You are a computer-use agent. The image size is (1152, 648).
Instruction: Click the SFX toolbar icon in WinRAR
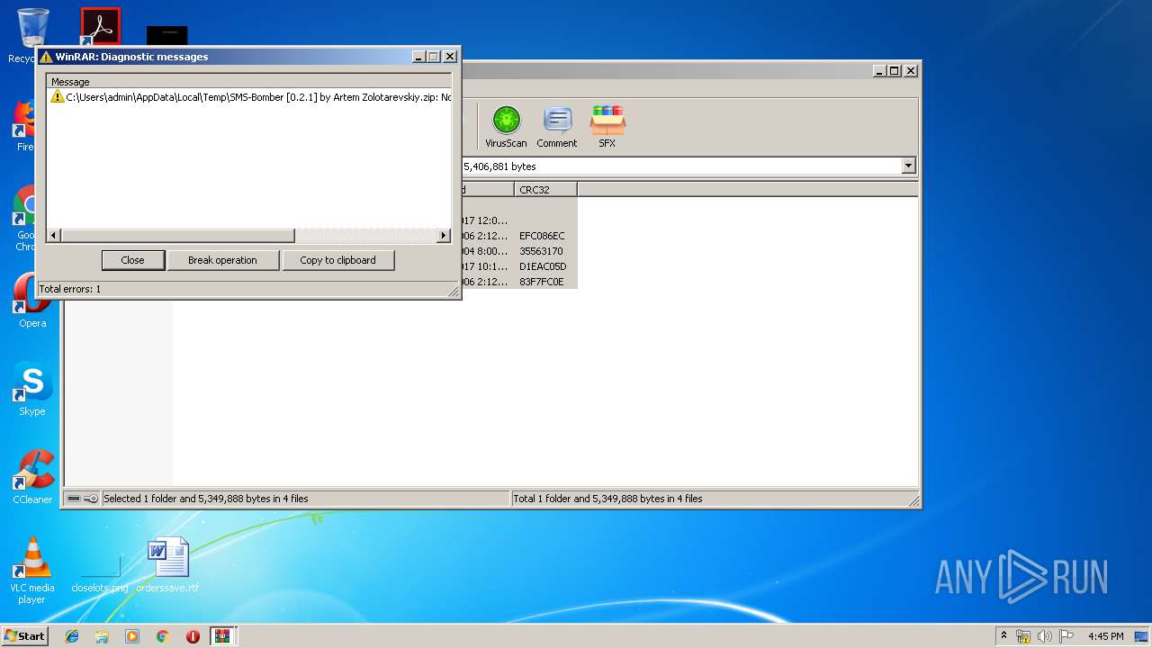tap(607, 127)
